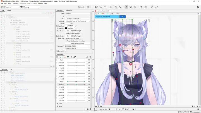
Task: Click the Texture Atlas edit icon
Action: pyautogui.click(x=96, y=7)
